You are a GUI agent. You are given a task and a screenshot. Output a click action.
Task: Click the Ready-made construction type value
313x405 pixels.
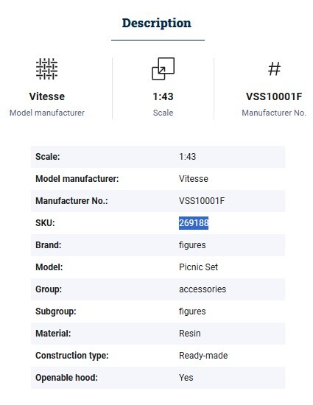point(203,356)
